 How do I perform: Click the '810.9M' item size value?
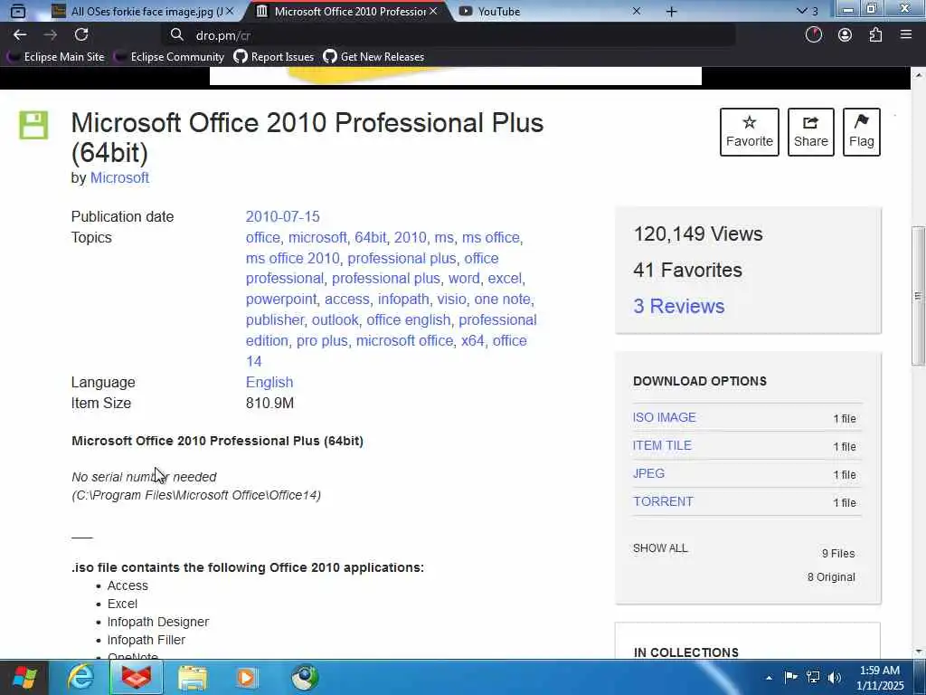click(269, 403)
